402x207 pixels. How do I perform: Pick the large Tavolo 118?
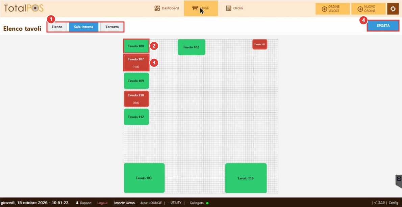coord(246,178)
